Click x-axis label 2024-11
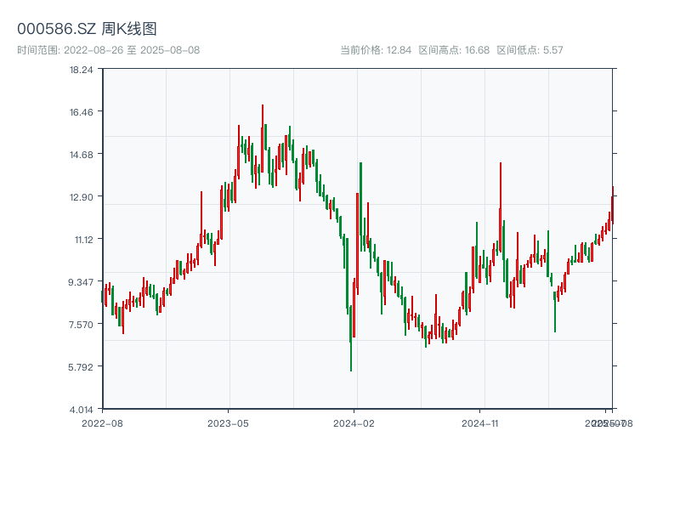The height and width of the screenshot is (510, 680). [479, 423]
